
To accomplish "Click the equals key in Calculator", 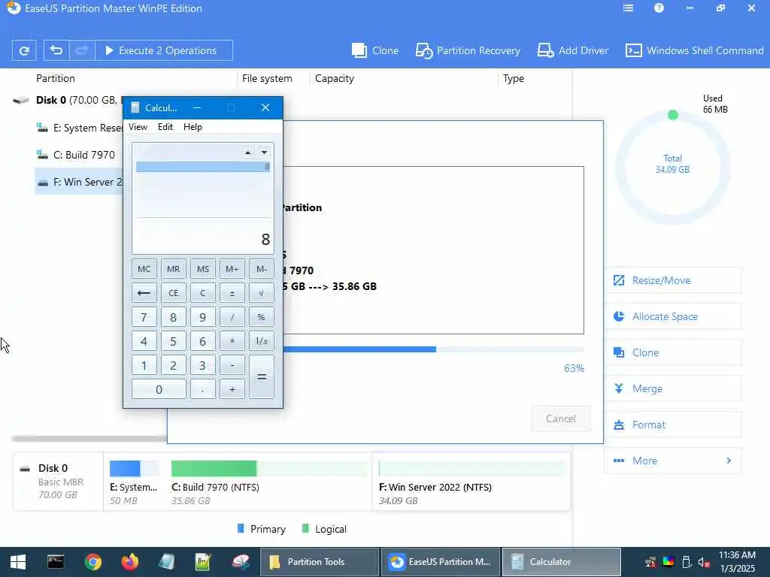I will 261,377.
